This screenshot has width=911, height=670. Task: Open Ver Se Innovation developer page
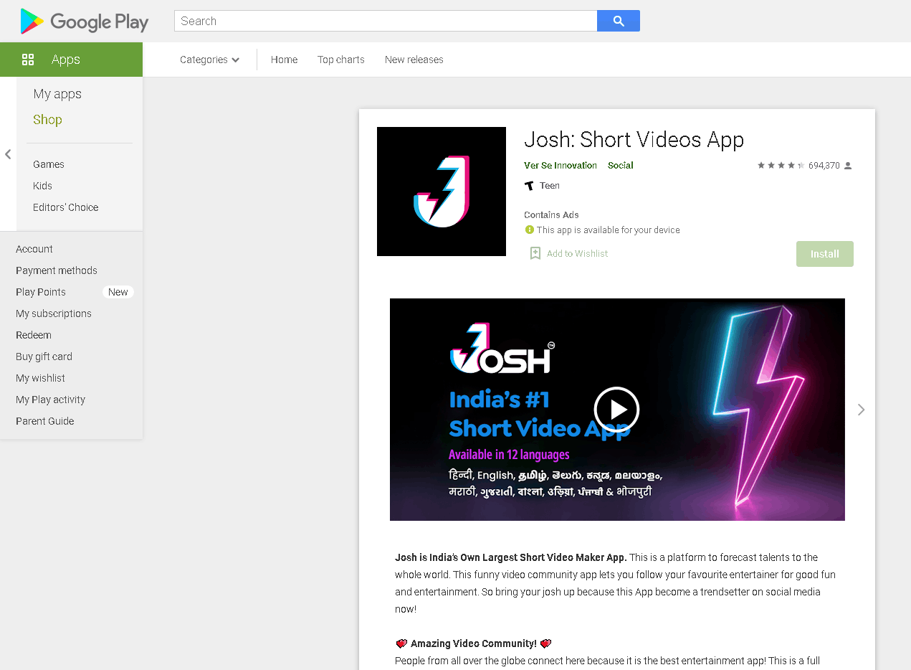point(561,166)
